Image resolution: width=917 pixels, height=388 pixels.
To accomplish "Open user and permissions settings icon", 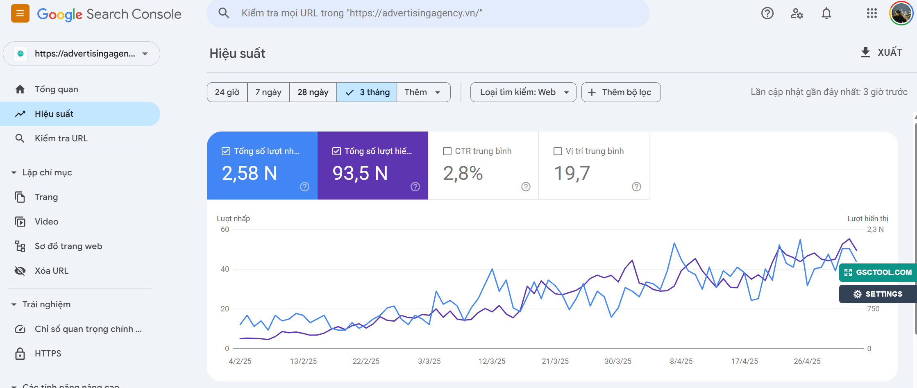I will coord(797,14).
